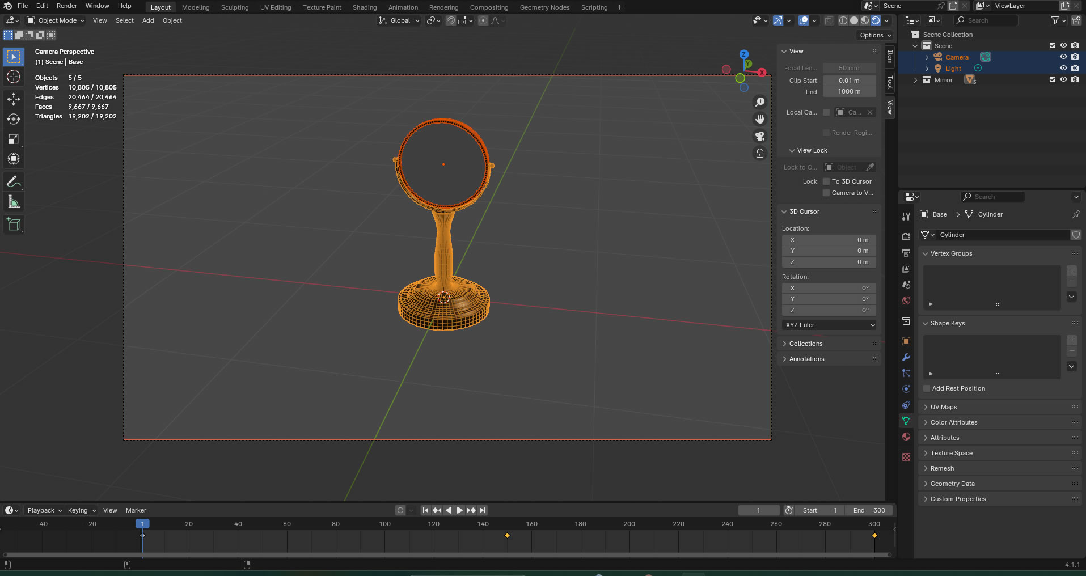Screen dimensions: 1086x576
Task: Open the Material properties tab
Action: pos(906,437)
